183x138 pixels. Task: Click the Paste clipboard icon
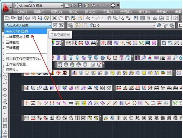tap(67, 18)
